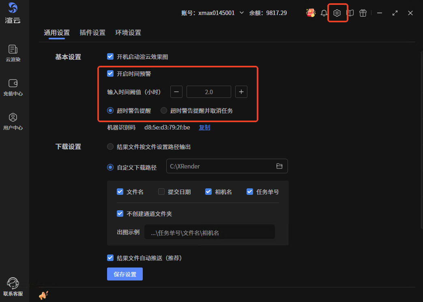Disable the 开启时间预警 checkbox

[110, 74]
